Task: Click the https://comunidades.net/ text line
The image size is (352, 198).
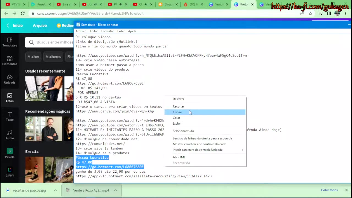Action: [100, 144]
